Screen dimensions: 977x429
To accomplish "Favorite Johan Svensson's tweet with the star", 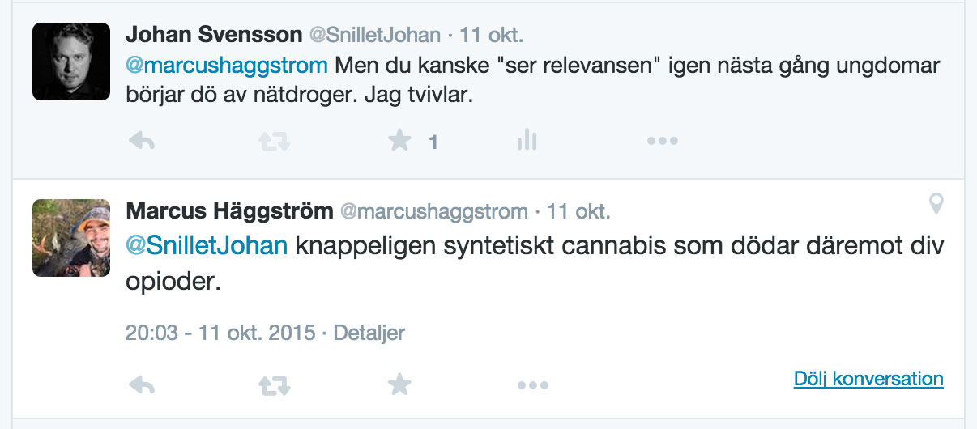I will [399, 142].
